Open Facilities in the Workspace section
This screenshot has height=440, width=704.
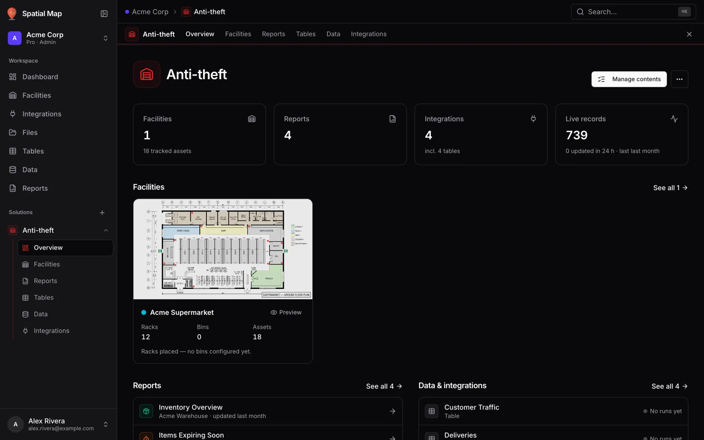pos(59,95)
